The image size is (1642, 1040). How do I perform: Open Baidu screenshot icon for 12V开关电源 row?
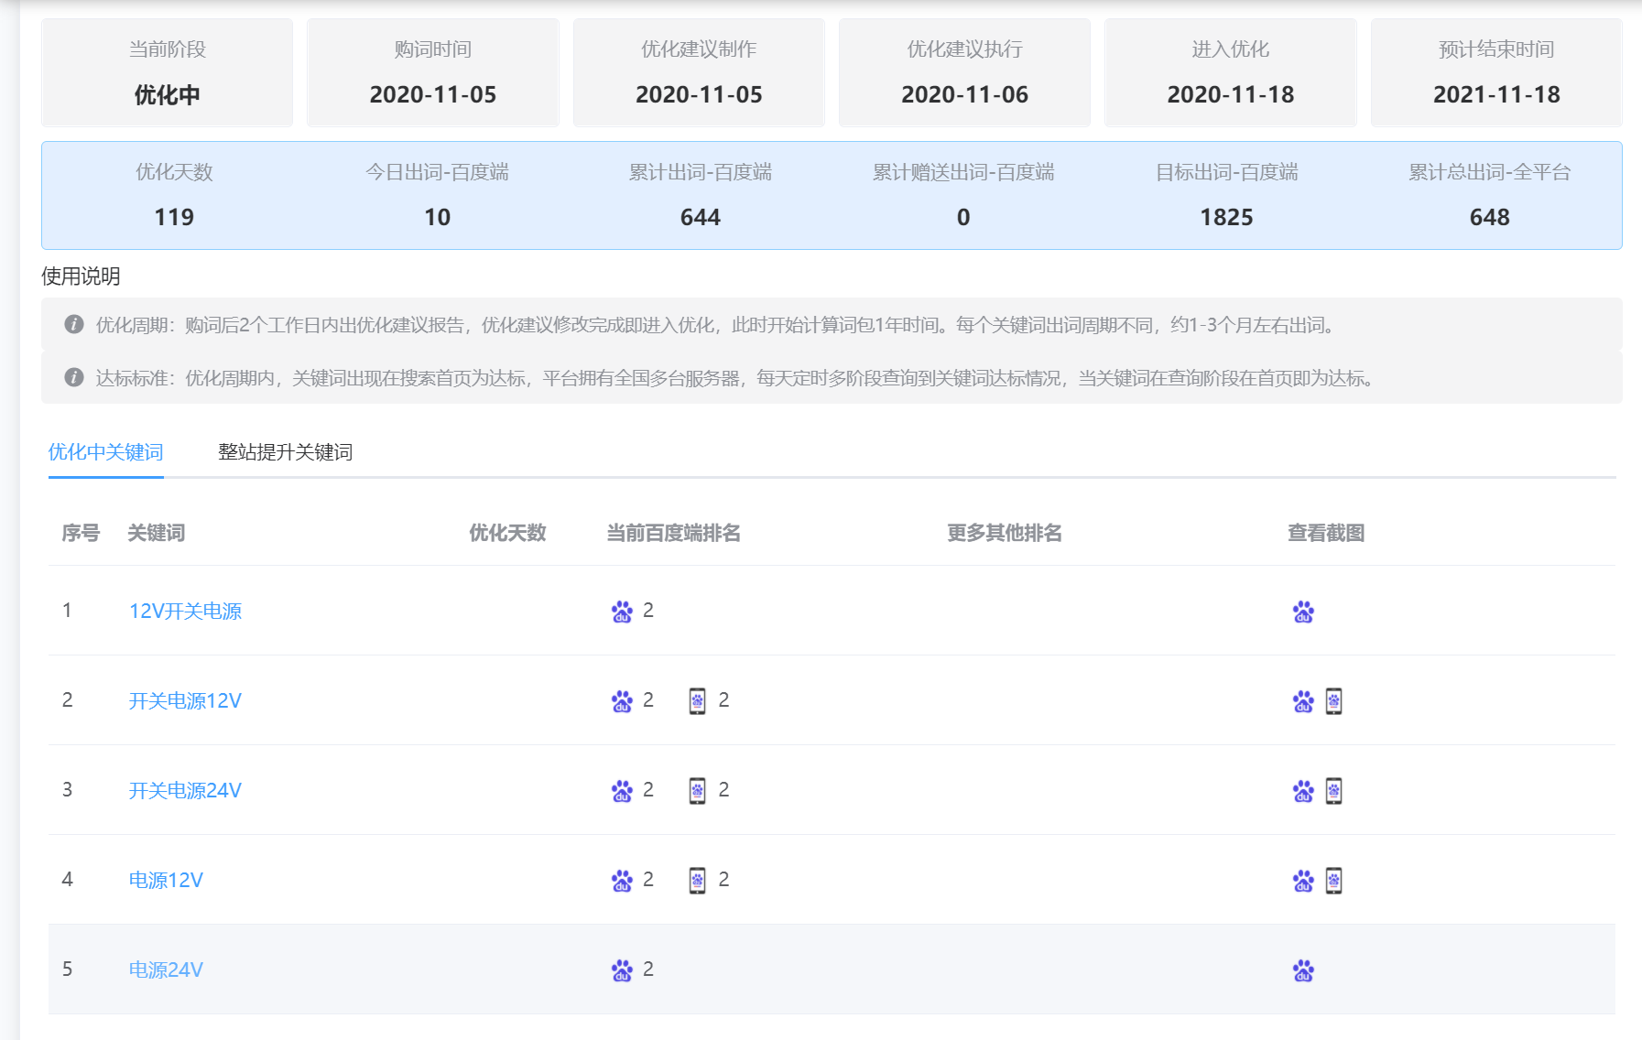(x=1303, y=612)
